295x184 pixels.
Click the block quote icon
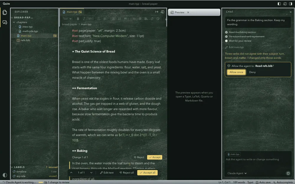125,19
